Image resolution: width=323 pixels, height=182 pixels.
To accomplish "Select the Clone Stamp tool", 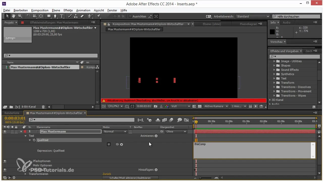I will (76, 16).
